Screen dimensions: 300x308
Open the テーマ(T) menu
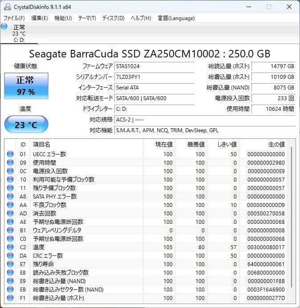click(x=87, y=18)
